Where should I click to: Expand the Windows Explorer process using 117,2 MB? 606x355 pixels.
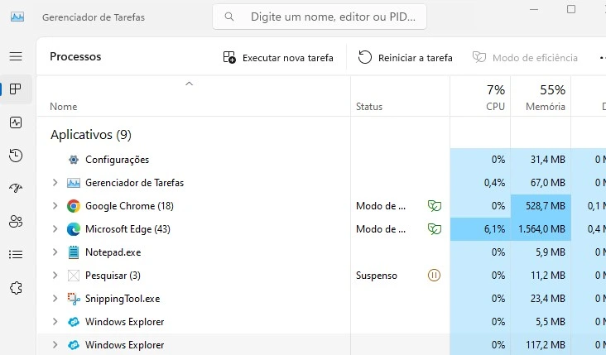(x=55, y=345)
